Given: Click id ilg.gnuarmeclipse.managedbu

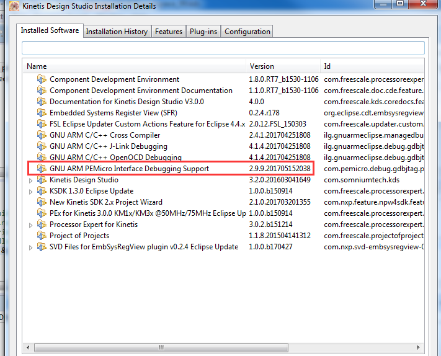Looking at the screenshot, I should coord(374,135).
